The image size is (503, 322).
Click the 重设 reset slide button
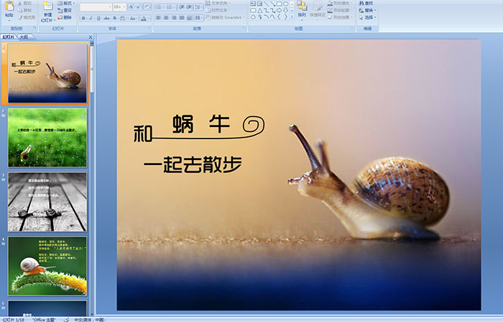(65, 10)
